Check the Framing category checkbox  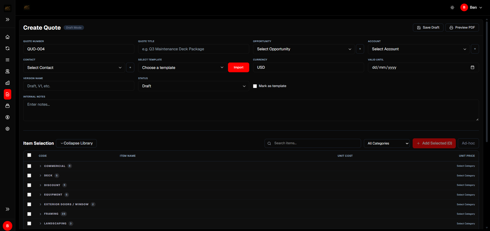coord(29,214)
